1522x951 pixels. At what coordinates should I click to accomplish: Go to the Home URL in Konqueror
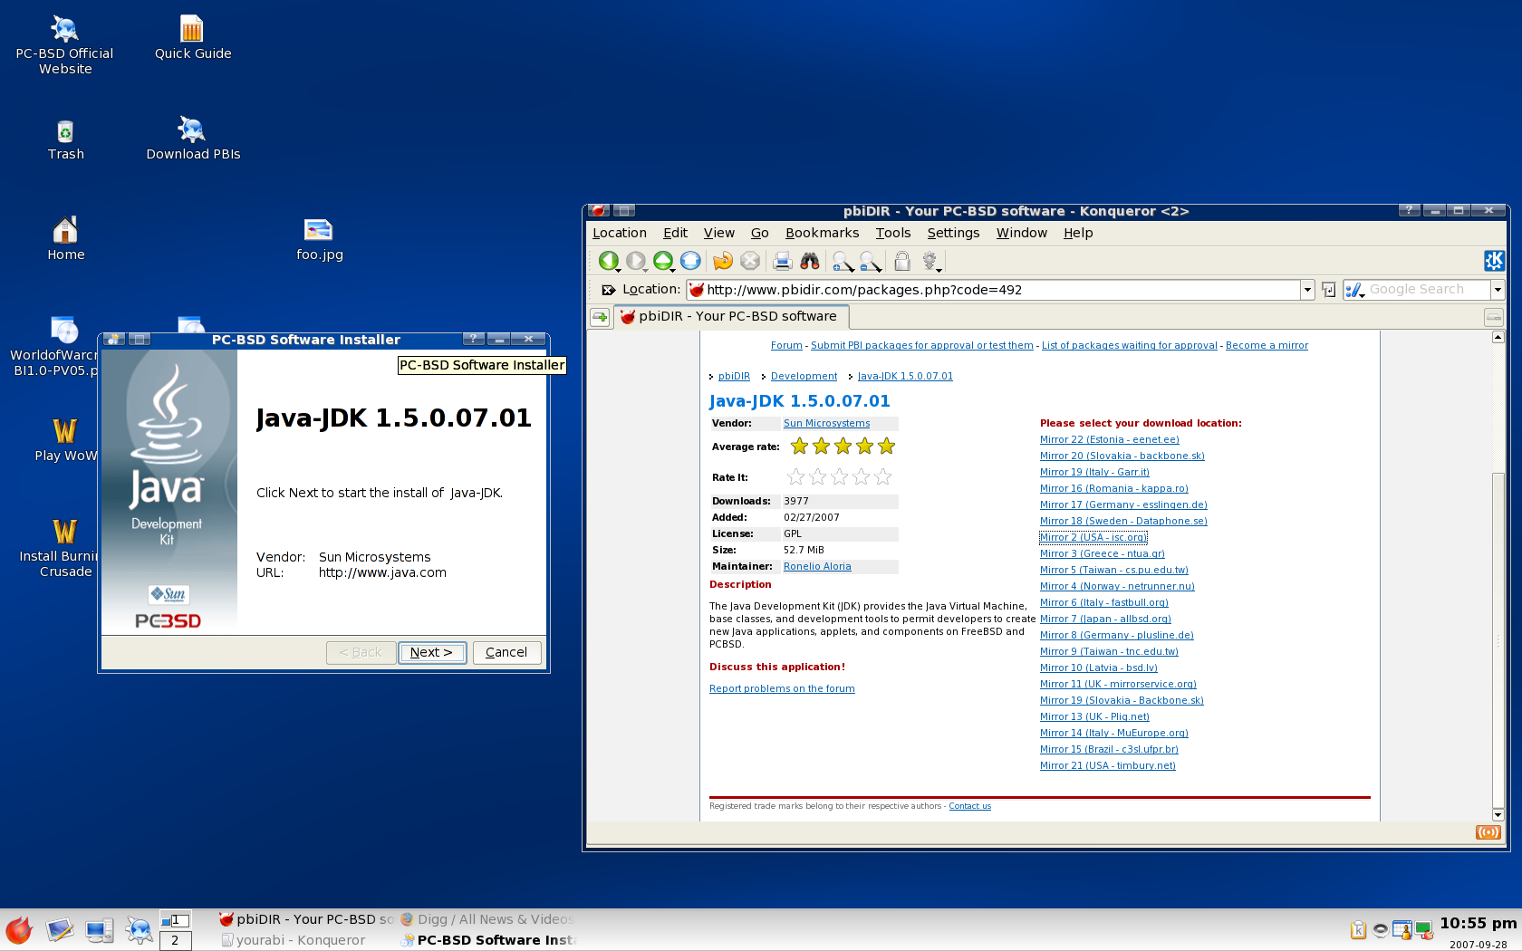pos(690,261)
